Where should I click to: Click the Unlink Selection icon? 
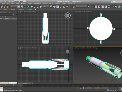click(5, 7)
